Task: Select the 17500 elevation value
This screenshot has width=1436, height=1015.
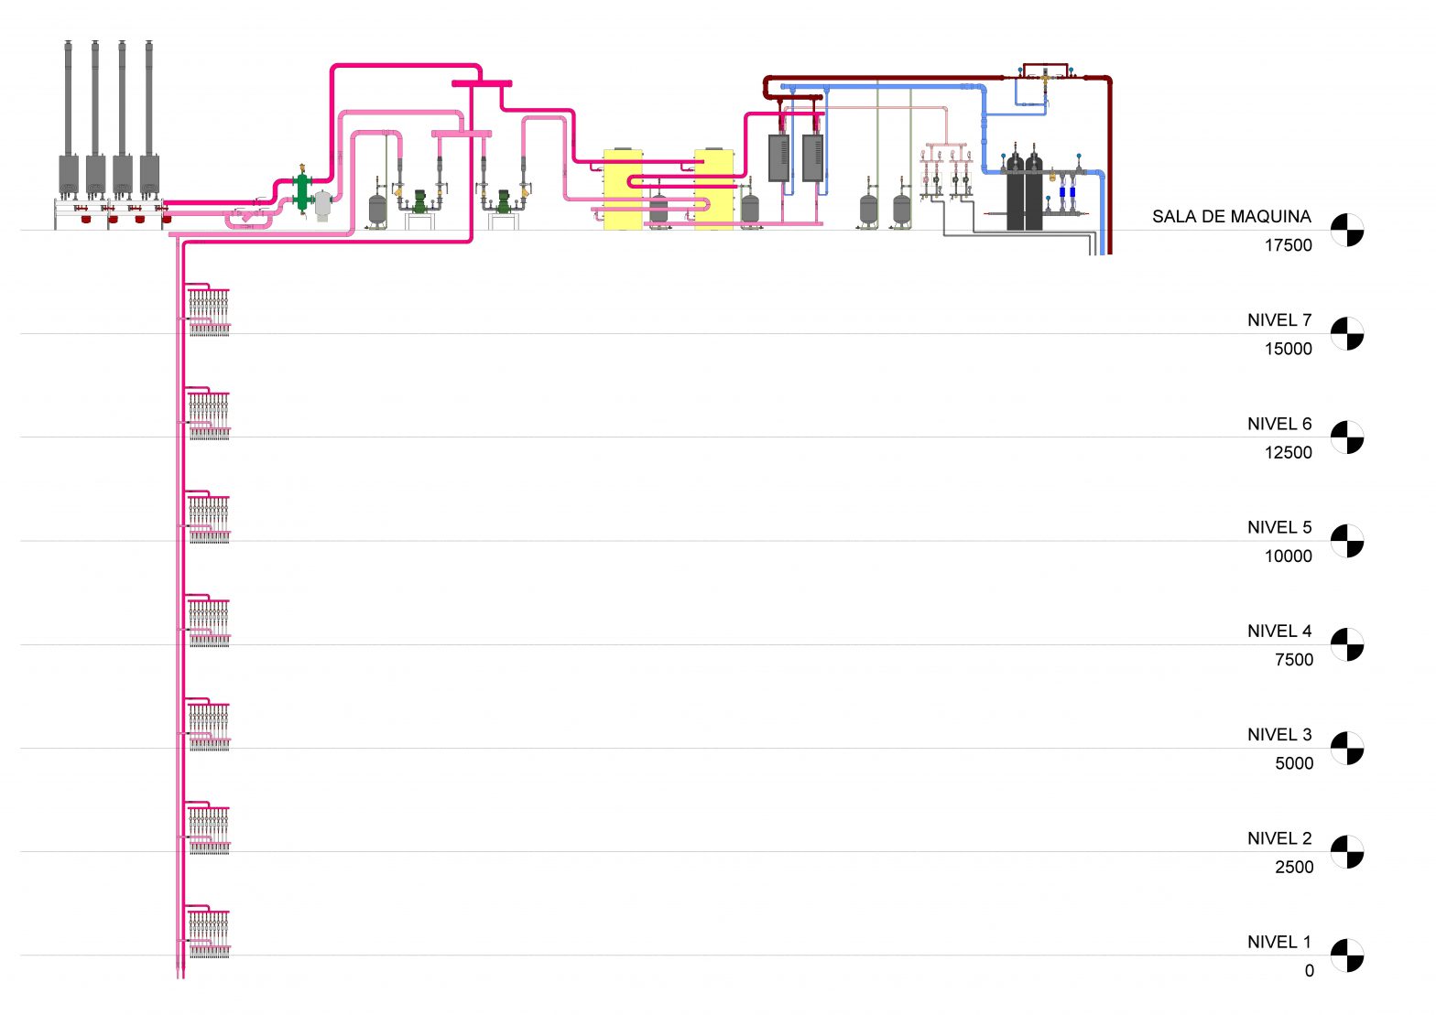Action: (1288, 245)
